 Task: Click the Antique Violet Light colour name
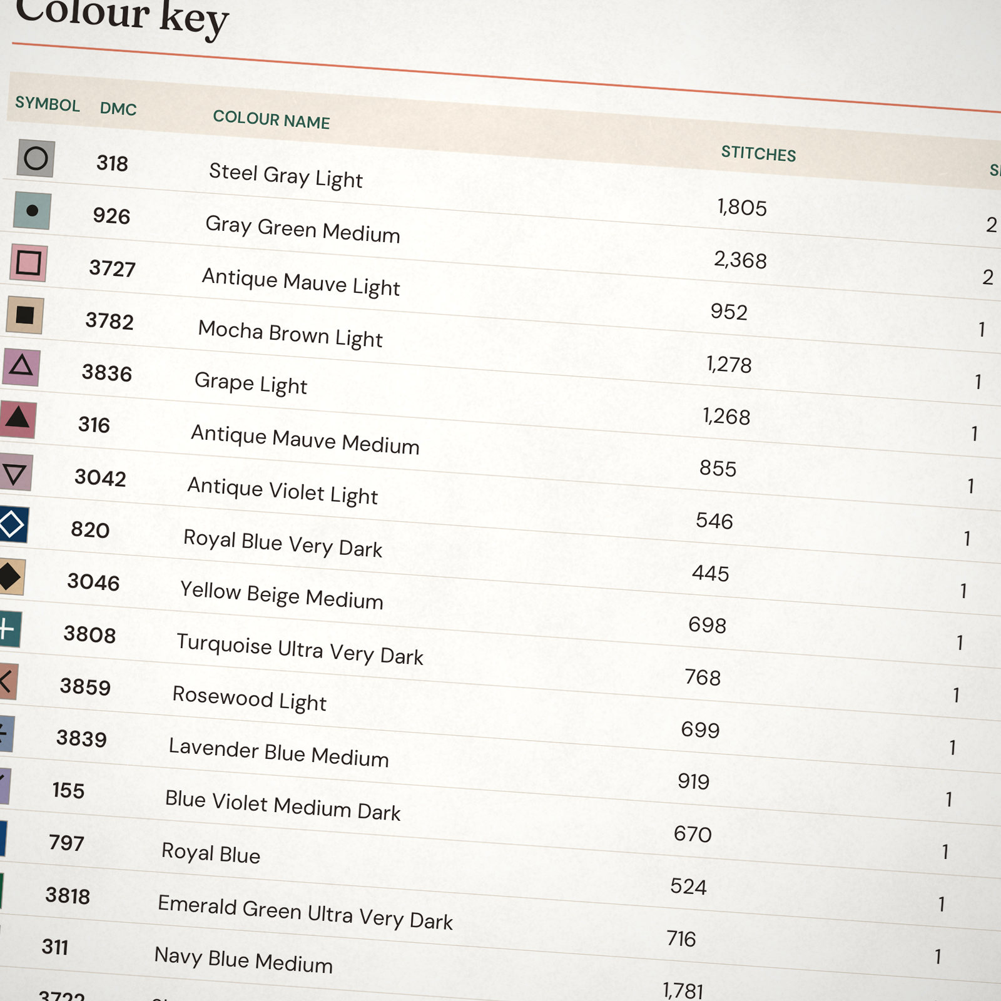283,490
